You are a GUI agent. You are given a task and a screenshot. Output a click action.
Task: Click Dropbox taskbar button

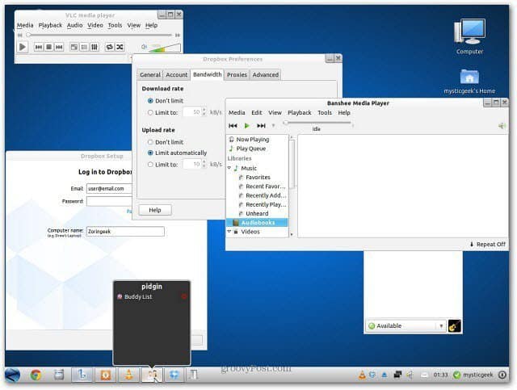174,375
